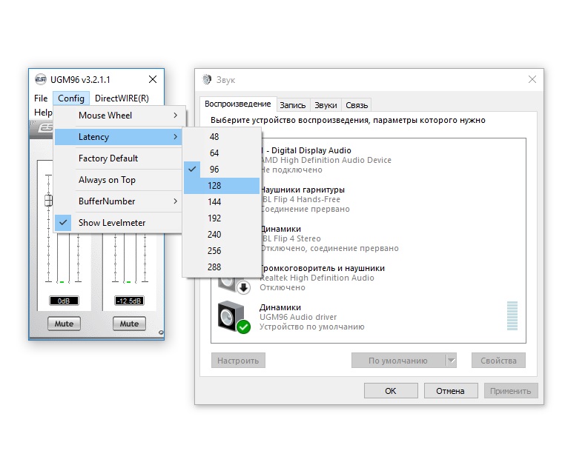
Task: Select Наушники гарнитуры JBL Flip 4 Hands-Free
Action: (369, 199)
